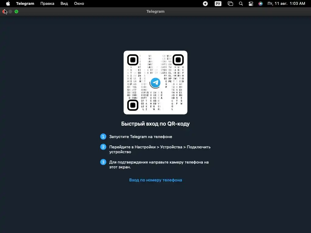This screenshot has height=233, width=311.
Task: Click the heading Быстрый вход по QR-коду
Action: [x=155, y=124]
